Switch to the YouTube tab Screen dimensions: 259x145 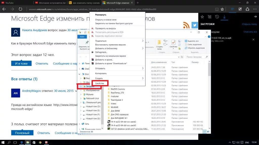9,3
